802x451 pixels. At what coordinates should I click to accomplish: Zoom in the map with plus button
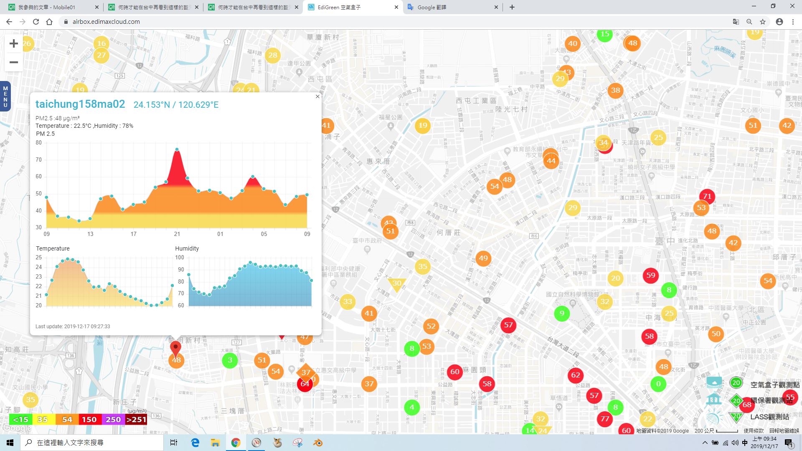click(x=14, y=43)
